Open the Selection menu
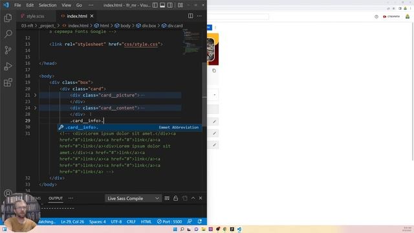The image size is (414, 233). point(47,5)
